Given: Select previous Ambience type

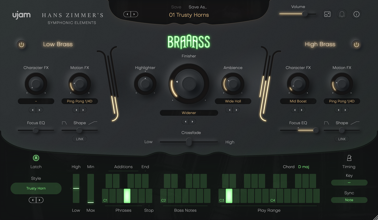Looking at the screenshot, I should pos(230,110).
